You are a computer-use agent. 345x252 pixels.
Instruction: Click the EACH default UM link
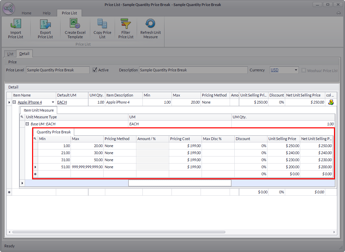pos(62,102)
